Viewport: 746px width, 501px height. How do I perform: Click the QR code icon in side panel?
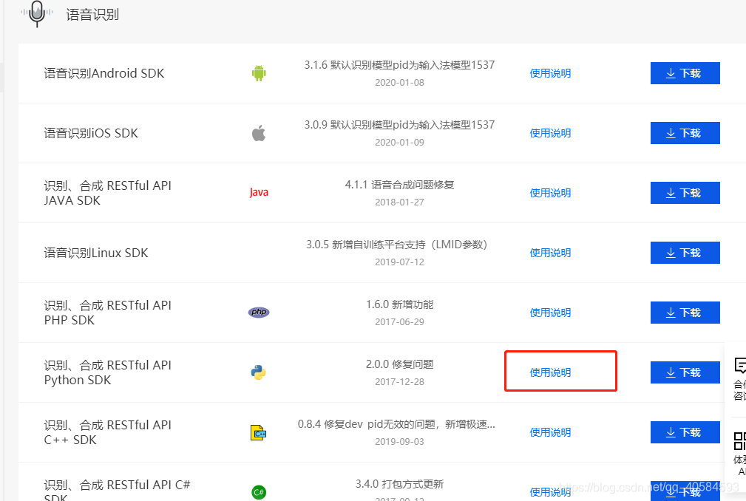pos(740,440)
